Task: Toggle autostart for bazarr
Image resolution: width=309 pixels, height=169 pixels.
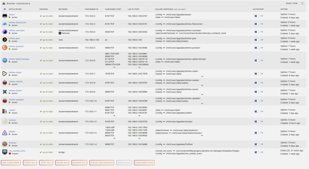Action: click(x=256, y=16)
